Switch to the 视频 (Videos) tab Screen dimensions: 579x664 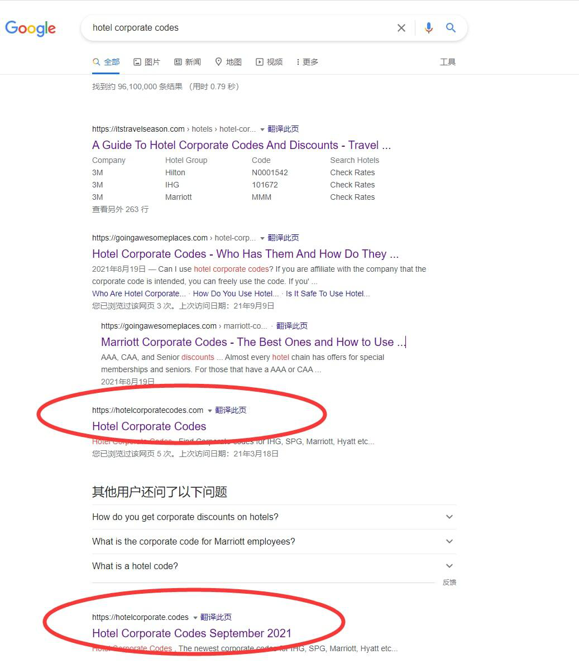click(269, 62)
